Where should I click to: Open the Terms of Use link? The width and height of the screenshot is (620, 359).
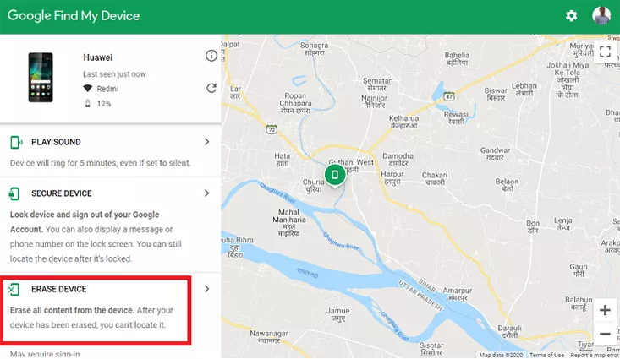click(x=548, y=355)
